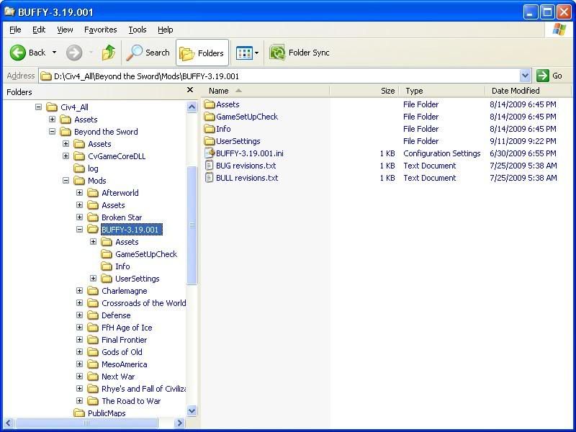Click the Windows flag logo throbber
576x432 pixels.
[559, 30]
